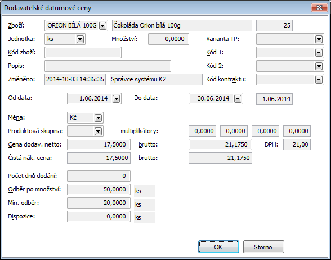The height and width of the screenshot is (260, 331).
Task: Expand the Kód 2 dropdown
Action: coord(319,66)
